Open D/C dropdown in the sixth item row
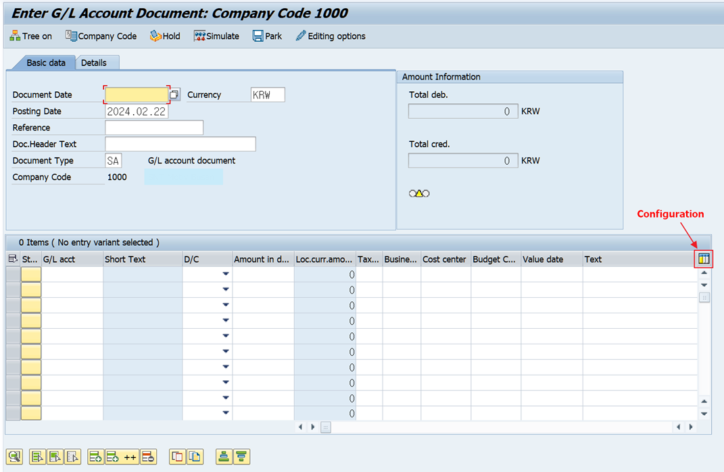 point(225,351)
